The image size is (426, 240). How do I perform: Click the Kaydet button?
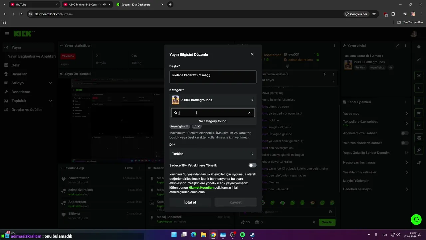pyautogui.click(x=235, y=202)
